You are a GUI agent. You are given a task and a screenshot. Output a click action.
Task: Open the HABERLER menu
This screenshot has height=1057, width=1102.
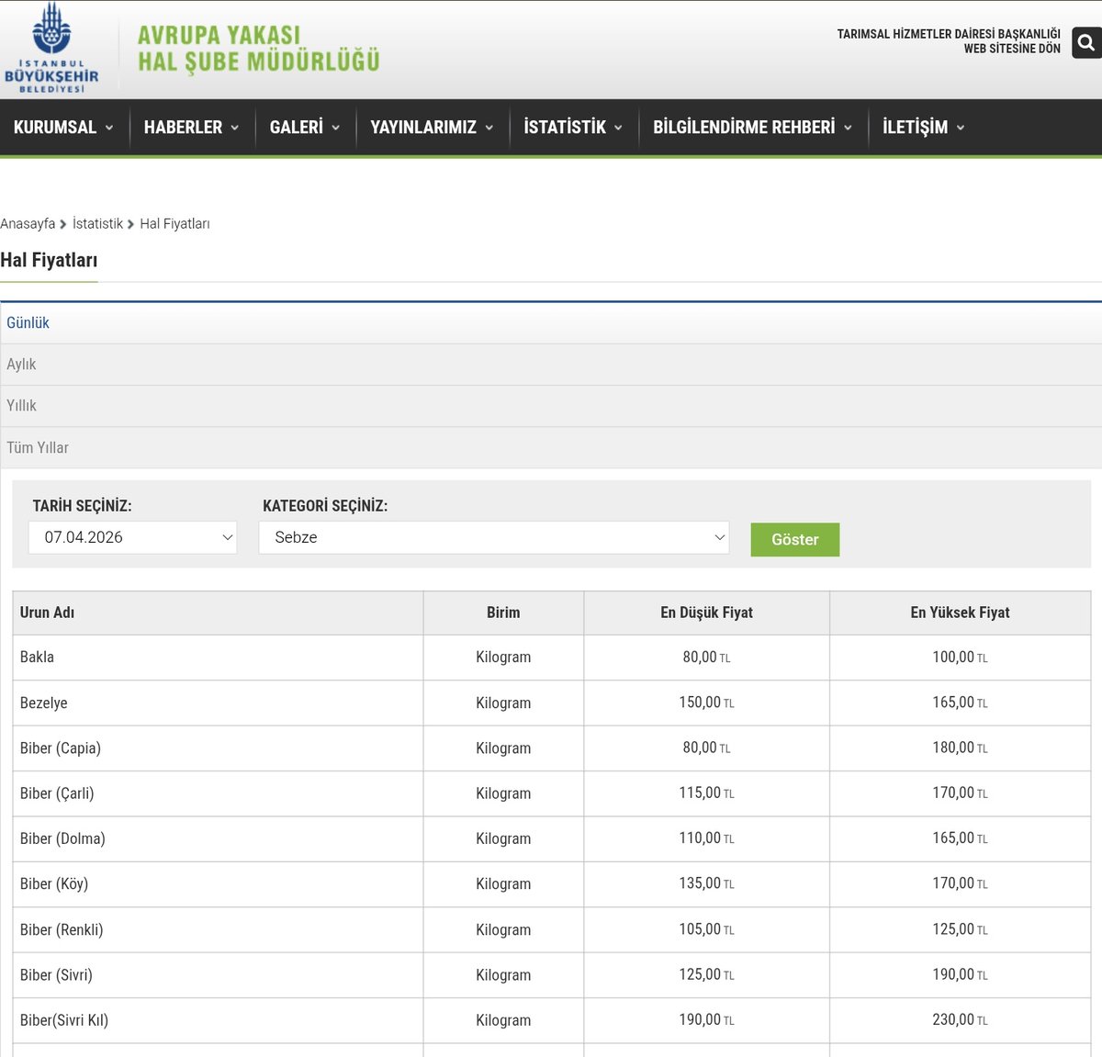tap(191, 128)
